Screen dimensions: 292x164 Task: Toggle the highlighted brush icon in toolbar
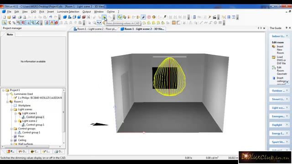click(143, 17)
